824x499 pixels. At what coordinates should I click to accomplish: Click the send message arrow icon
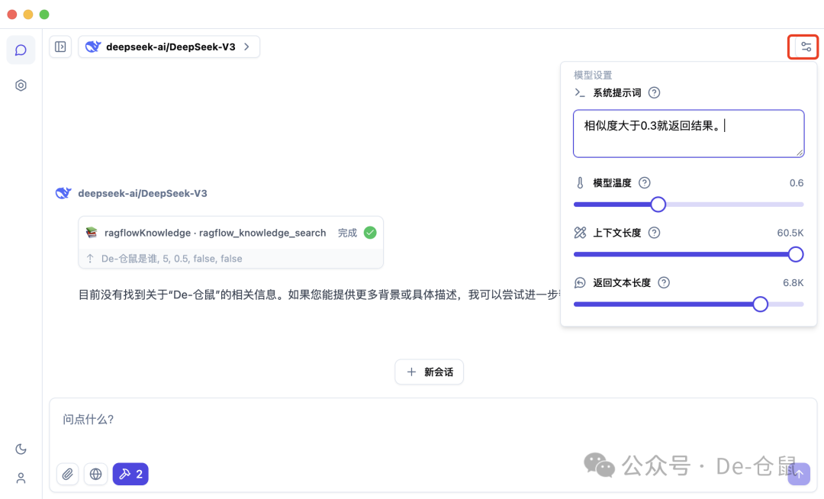pyautogui.click(x=798, y=474)
